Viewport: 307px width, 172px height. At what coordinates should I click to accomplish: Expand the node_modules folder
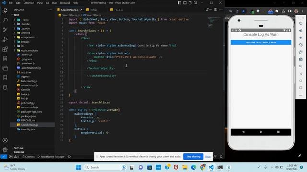coord(29,50)
